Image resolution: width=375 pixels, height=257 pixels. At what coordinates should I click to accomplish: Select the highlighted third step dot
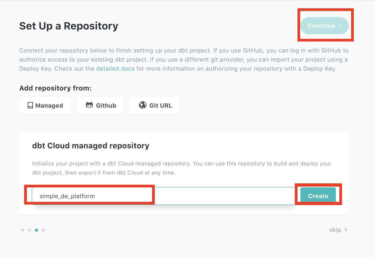pos(36,230)
